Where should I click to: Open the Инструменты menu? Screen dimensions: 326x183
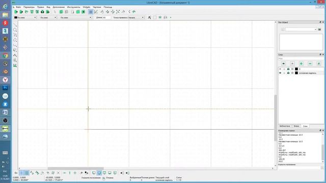73,7
